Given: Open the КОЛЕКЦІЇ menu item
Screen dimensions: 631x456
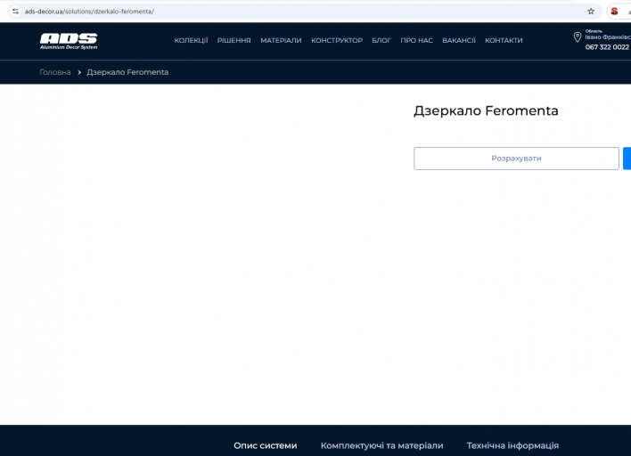Looking at the screenshot, I should 191,40.
